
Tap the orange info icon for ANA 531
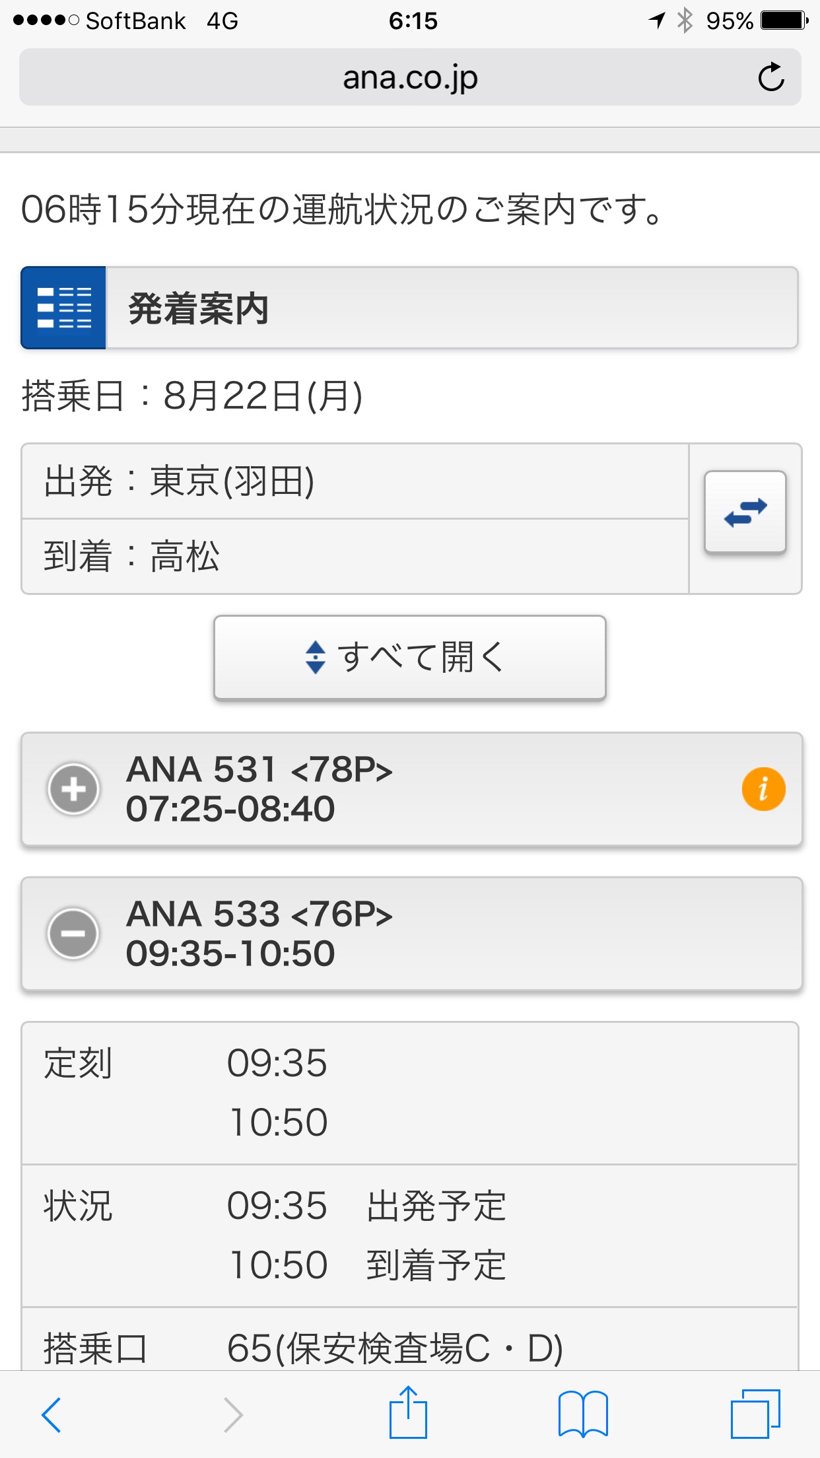coord(763,789)
